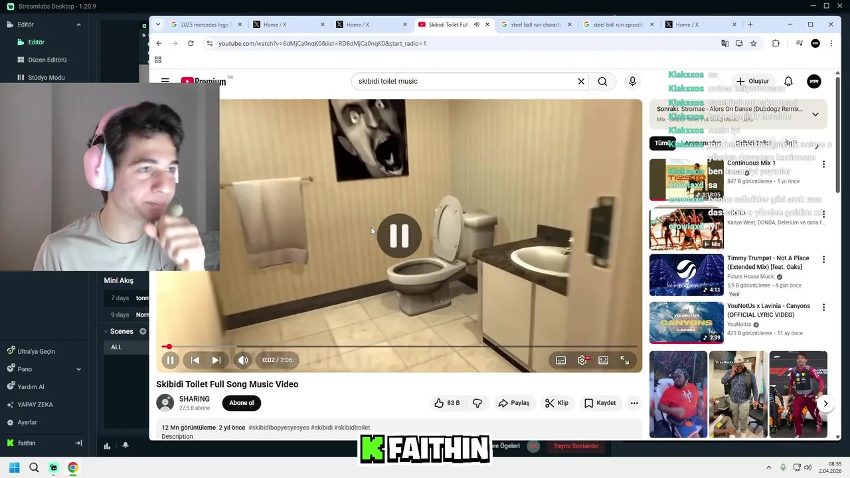850x478 pixels.
Task: End stream with Yayını Sonlandır button
Action: click(x=576, y=446)
